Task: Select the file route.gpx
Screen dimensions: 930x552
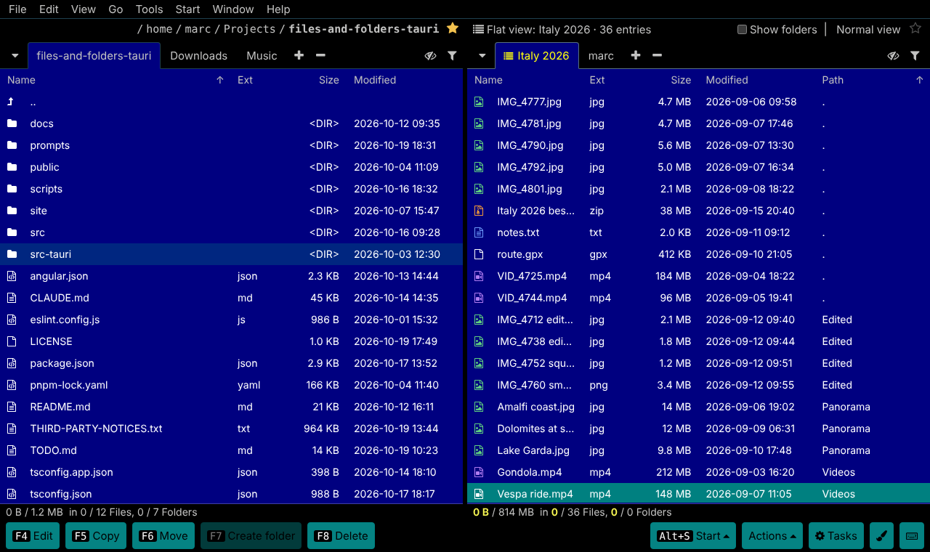Action: tap(698, 254)
